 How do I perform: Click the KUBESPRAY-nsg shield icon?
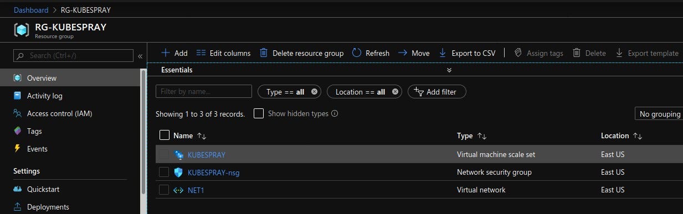(x=178, y=172)
